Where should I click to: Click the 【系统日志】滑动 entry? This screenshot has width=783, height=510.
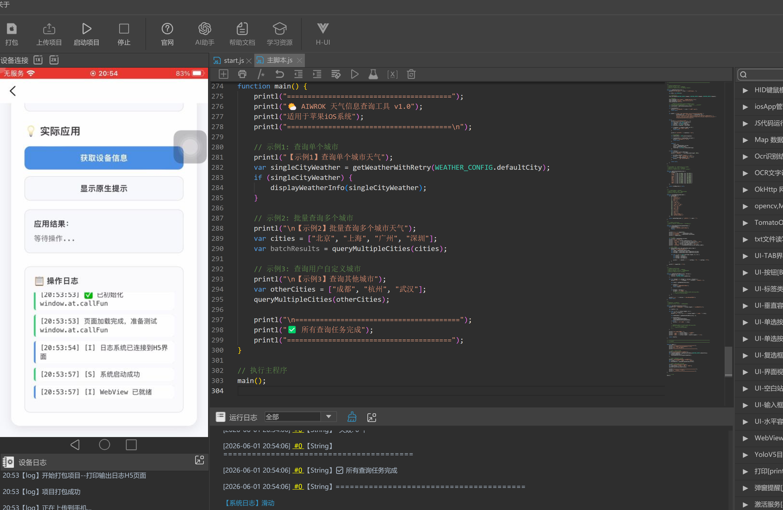(x=249, y=503)
